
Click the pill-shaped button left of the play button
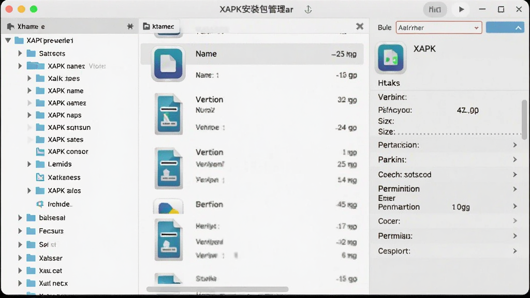435,9
